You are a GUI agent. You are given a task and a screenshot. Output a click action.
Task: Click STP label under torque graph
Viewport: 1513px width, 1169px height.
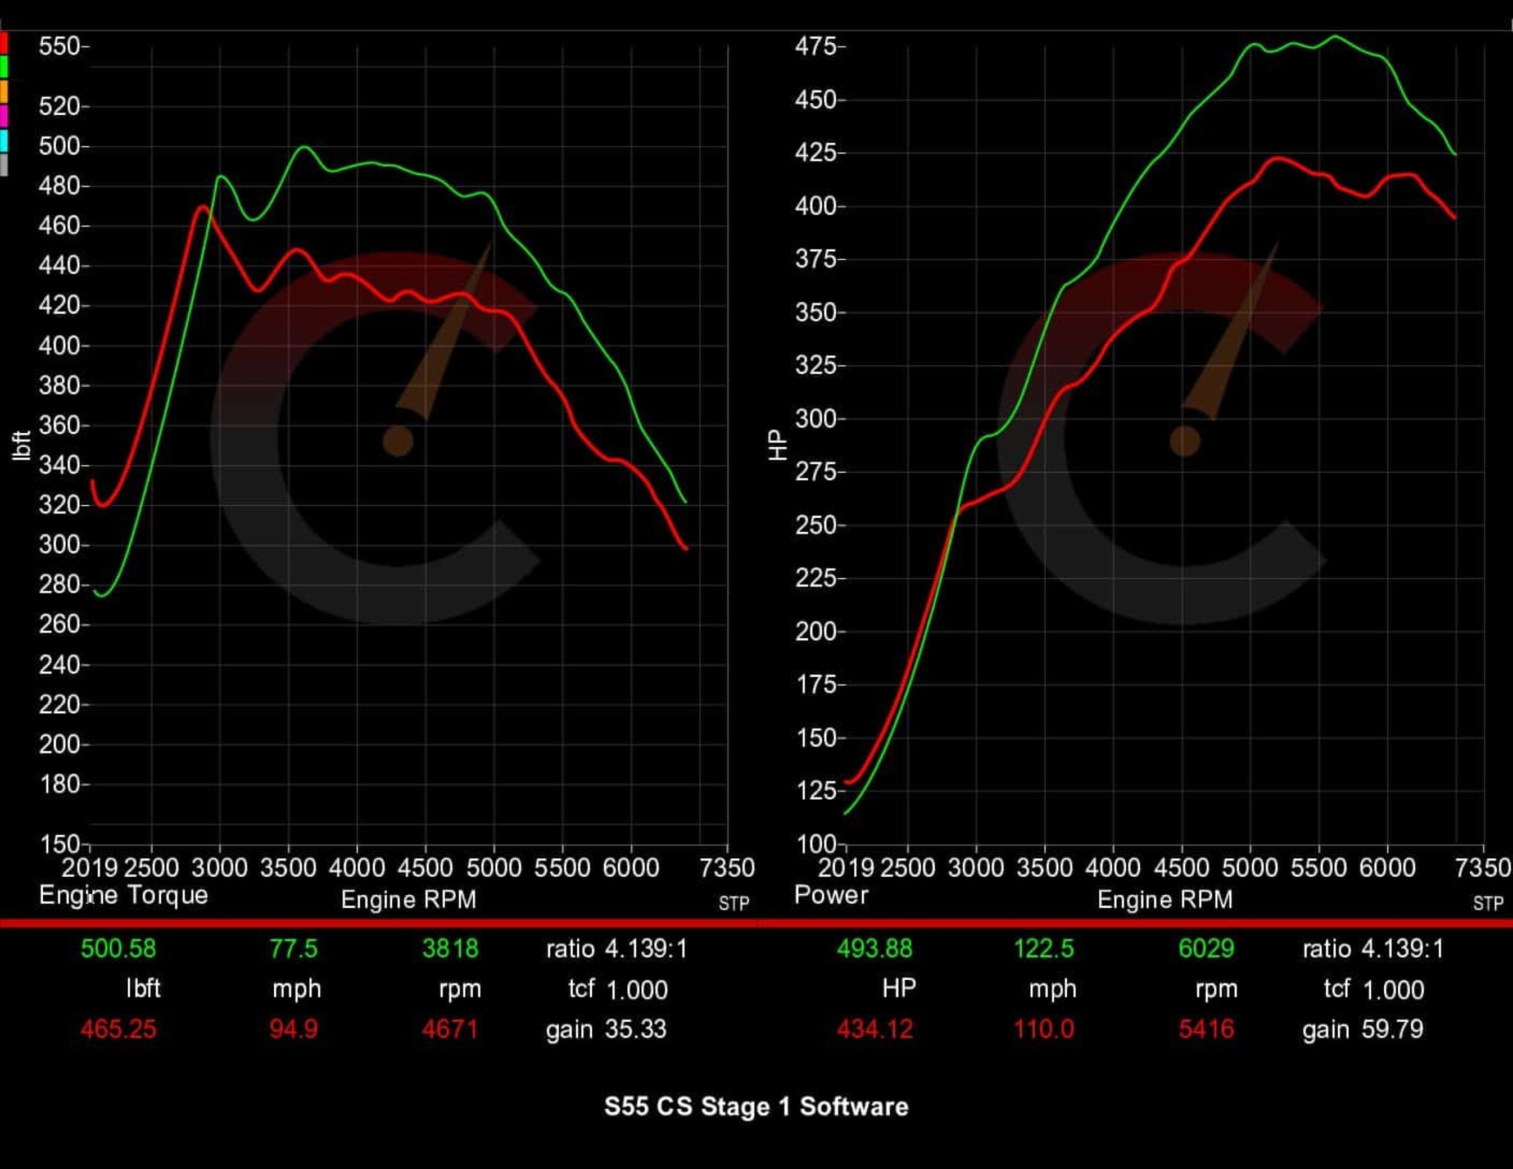733,904
